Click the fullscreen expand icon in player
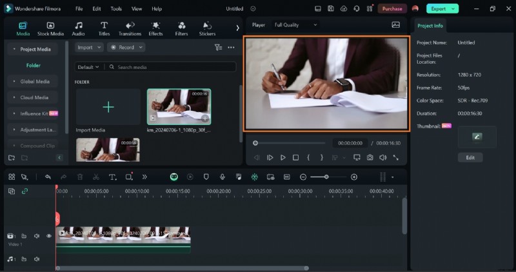516x272 pixels. pos(396,157)
